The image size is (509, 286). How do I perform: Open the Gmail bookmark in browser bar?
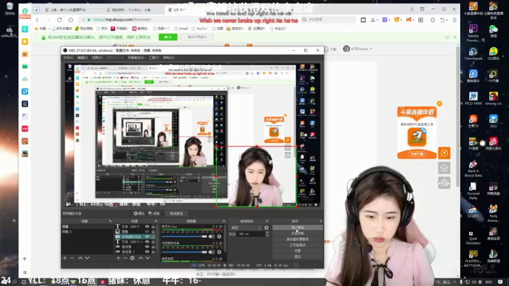click(181, 29)
